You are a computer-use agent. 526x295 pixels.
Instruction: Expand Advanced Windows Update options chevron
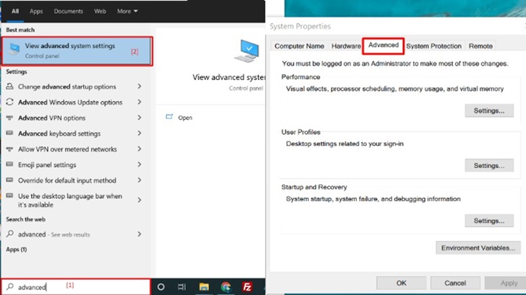coord(139,102)
